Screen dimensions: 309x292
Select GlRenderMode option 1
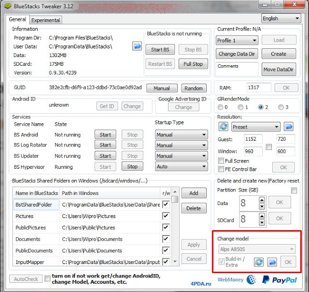click(240, 107)
